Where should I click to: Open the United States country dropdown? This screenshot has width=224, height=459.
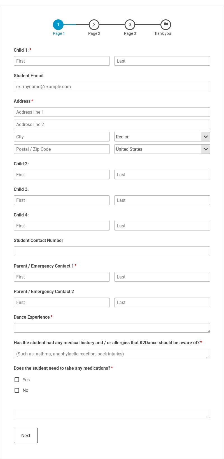pyautogui.click(x=162, y=149)
